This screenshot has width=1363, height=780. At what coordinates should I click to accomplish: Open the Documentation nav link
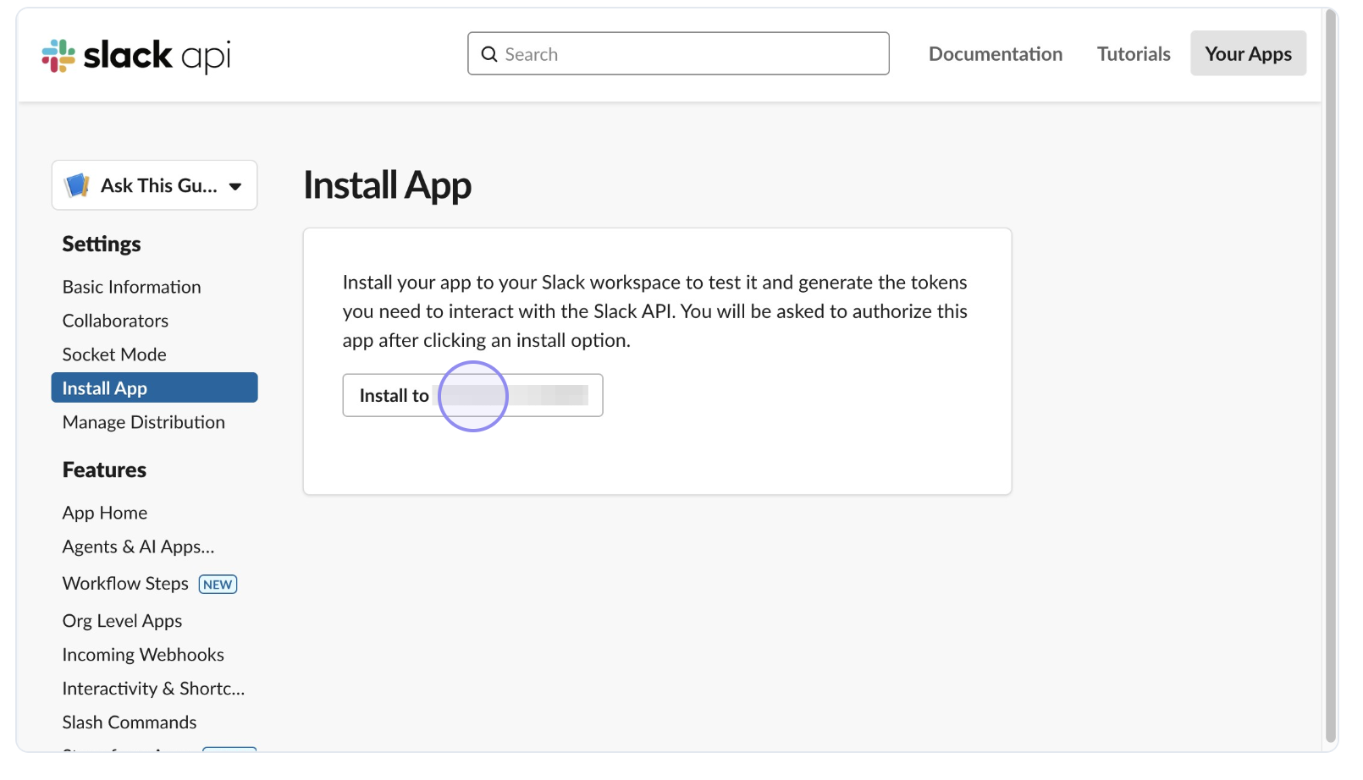pyautogui.click(x=995, y=54)
